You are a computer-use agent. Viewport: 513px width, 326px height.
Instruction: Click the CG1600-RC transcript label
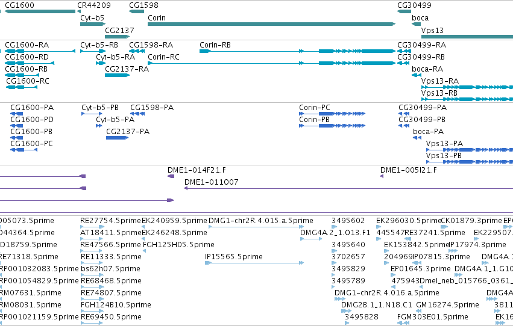[28, 81]
